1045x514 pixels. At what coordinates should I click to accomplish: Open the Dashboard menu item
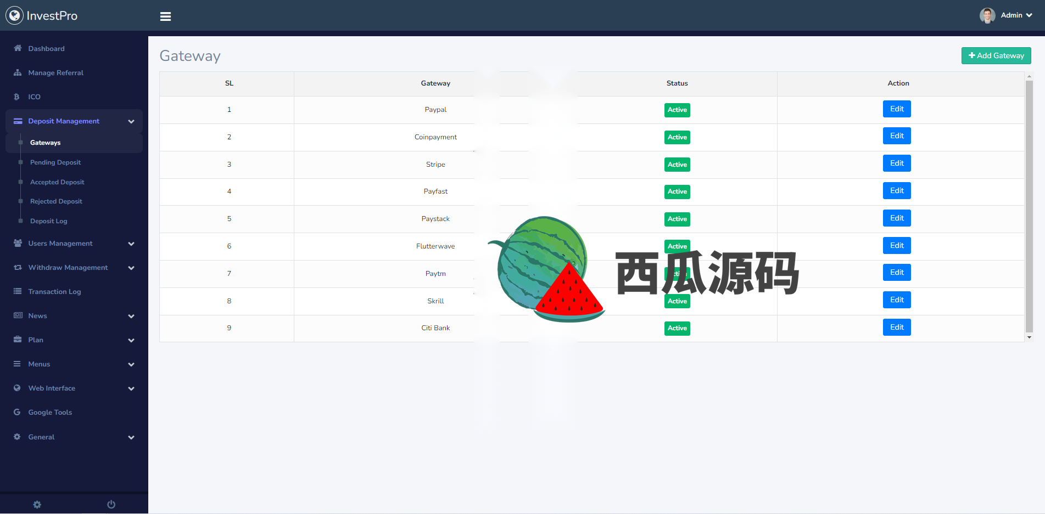[74, 48]
